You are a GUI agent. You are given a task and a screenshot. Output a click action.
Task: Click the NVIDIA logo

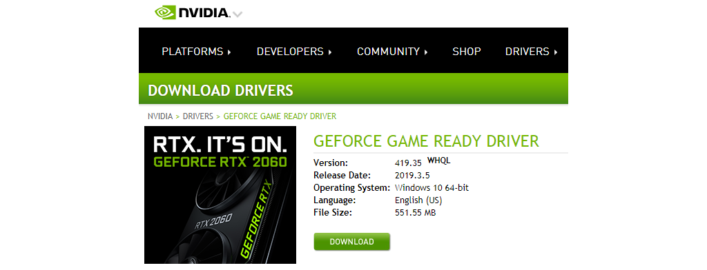(x=193, y=12)
